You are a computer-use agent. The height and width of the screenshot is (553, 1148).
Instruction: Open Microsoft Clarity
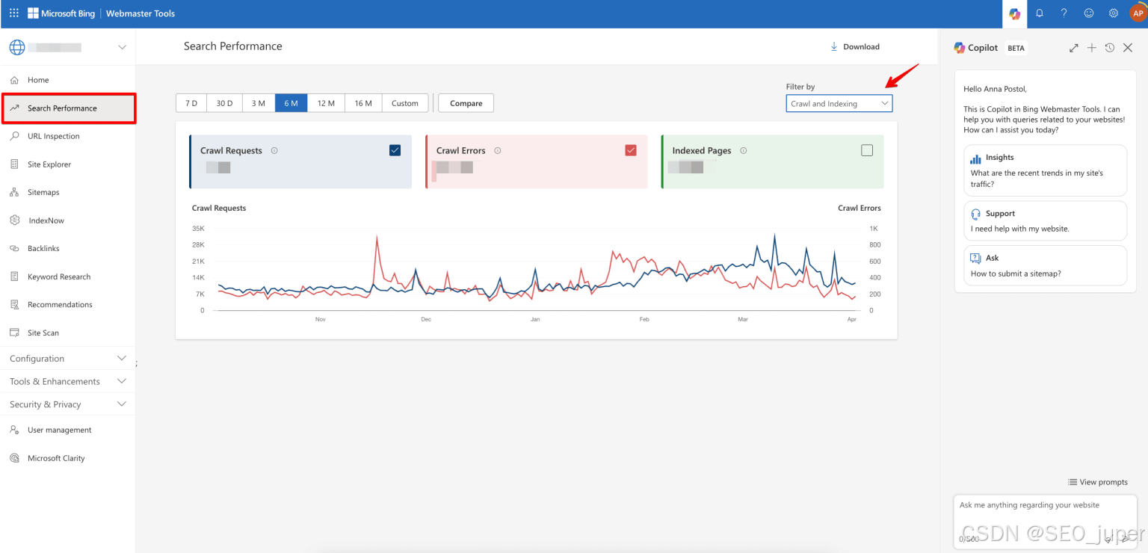click(67, 458)
